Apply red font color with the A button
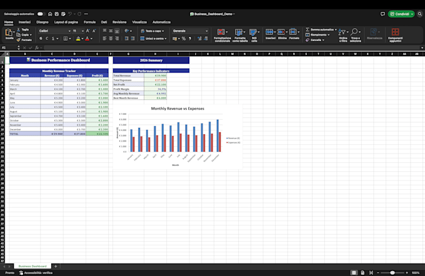This screenshot has height=276, width=425. click(87, 39)
